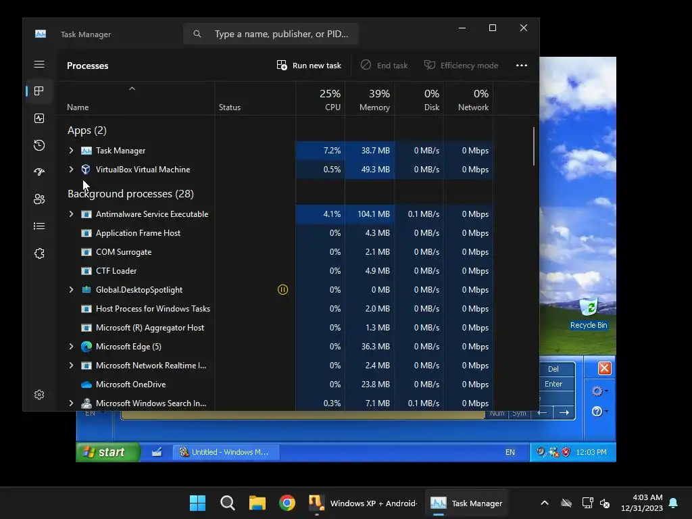Screen dimensions: 692x519
Task: Click the suspended status icon for Global.DesktopSpotlight
Action: (x=282, y=289)
